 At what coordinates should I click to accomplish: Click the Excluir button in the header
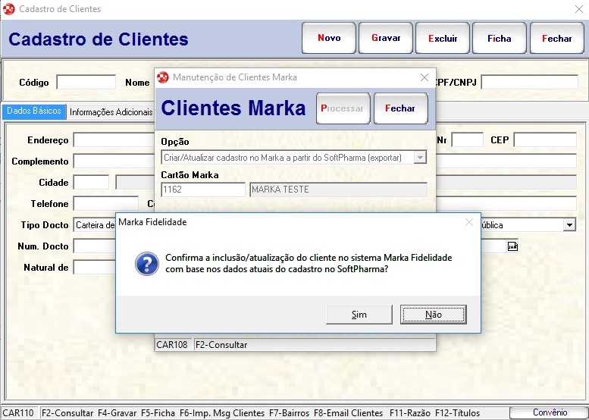[443, 38]
